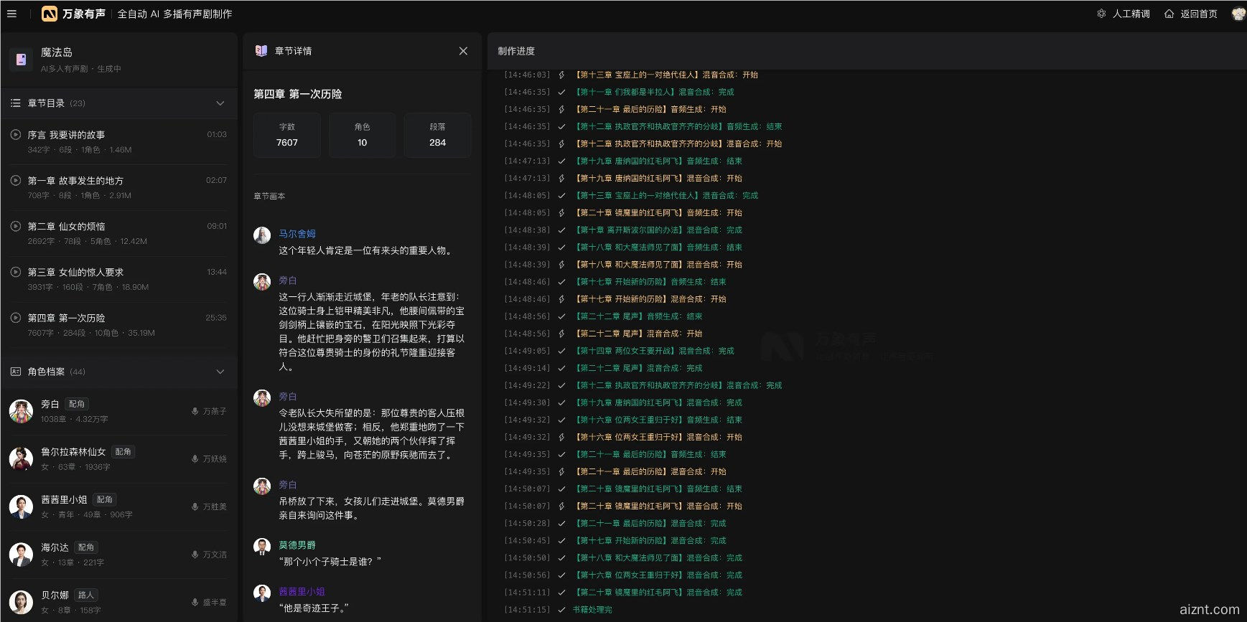This screenshot has height=622, width=1247.
Task: Click log entry 第二十二章 尾声 混音合成: 完成
Action: (639, 368)
